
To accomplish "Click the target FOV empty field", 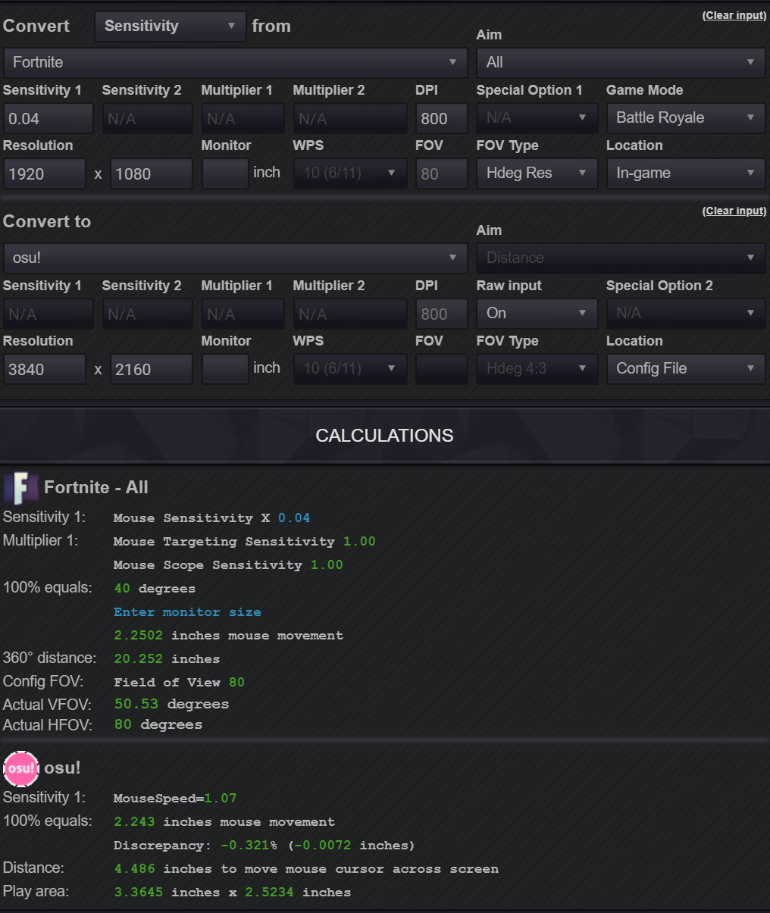I will click(x=441, y=370).
